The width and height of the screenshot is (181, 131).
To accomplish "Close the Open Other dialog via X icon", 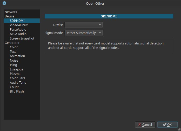I will 4,3.
